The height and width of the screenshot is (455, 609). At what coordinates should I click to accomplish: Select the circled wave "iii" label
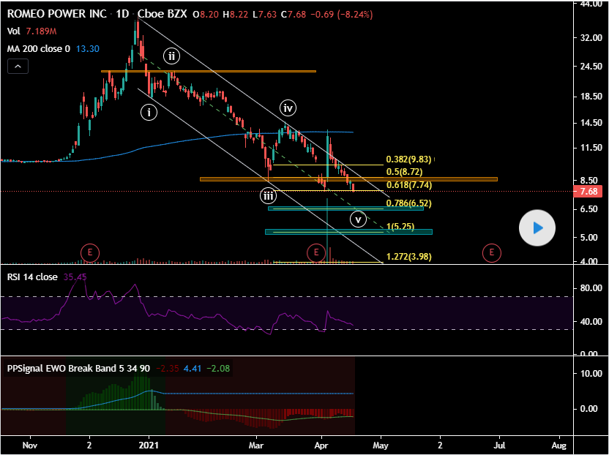click(x=269, y=196)
